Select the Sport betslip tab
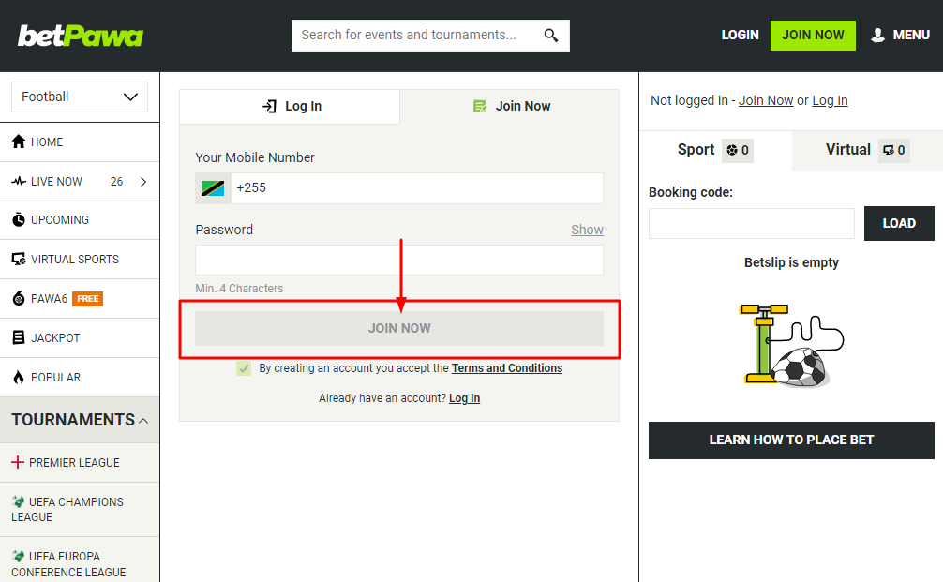 (715, 150)
